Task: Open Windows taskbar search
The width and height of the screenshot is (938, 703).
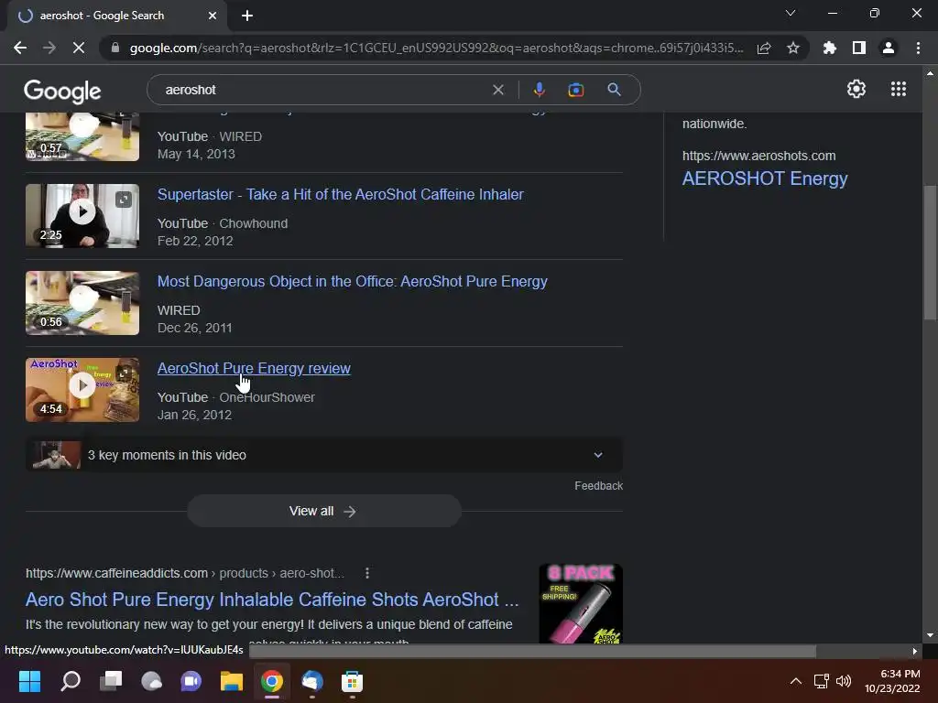Action: coord(70,681)
